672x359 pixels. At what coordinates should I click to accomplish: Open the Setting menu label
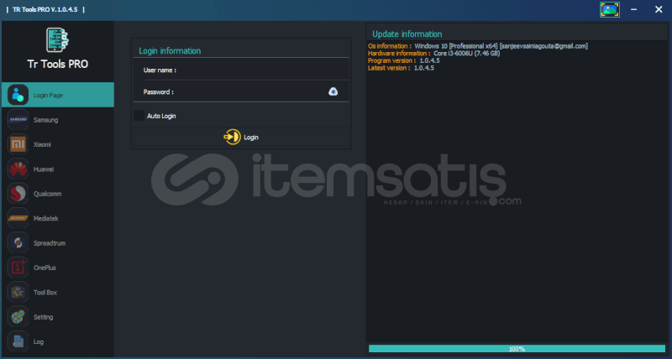click(44, 317)
